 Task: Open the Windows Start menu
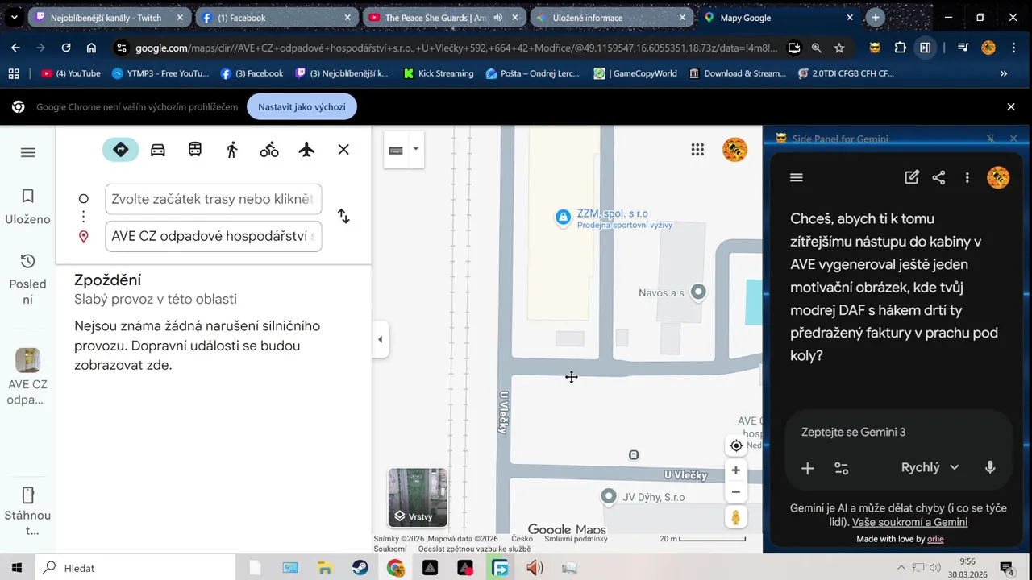click(17, 568)
